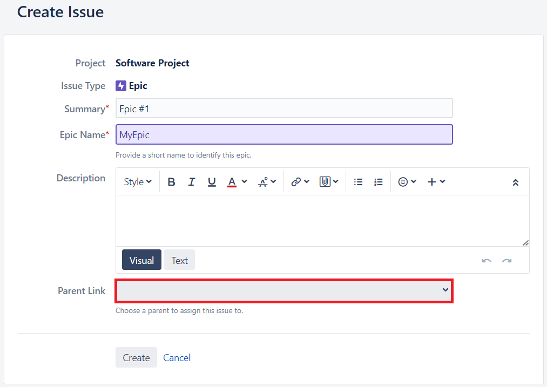Collapse the editor toolbar with double chevron
This screenshot has width=547, height=387.
tap(515, 182)
